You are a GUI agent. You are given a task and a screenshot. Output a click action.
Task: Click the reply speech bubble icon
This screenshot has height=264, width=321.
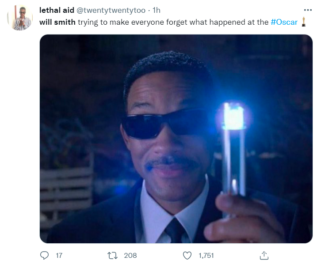point(44,255)
